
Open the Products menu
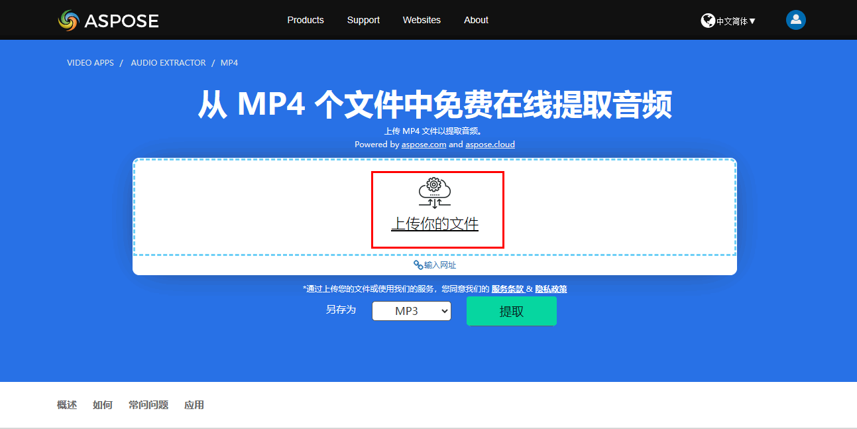pos(306,20)
